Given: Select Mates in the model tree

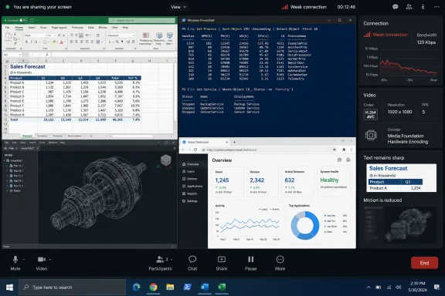Looking at the screenshot, I should (x=17, y=191).
